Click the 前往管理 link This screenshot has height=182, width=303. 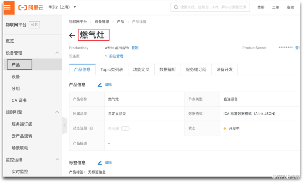tap(116, 56)
